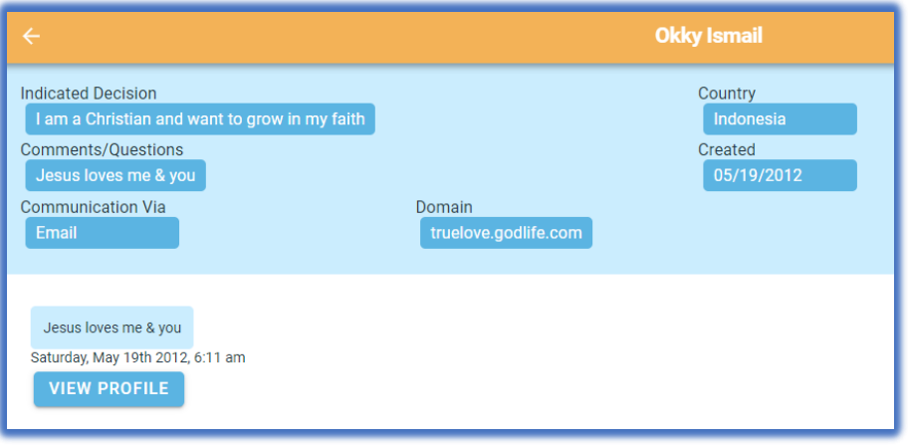
Task: Click the Country label
Action: pos(726,94)
